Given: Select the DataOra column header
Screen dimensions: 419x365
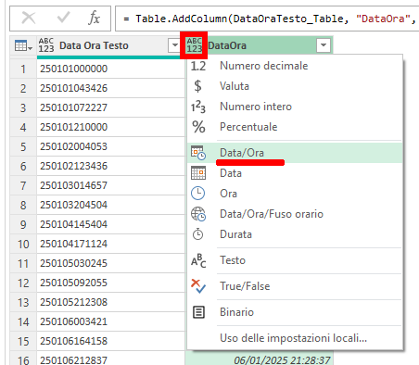Looking at the screenshot, I should pyautogui.click(x=227, y=45).
